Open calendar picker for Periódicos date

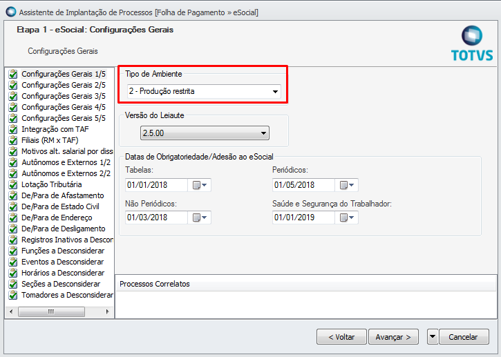click(x=347, y=185)
